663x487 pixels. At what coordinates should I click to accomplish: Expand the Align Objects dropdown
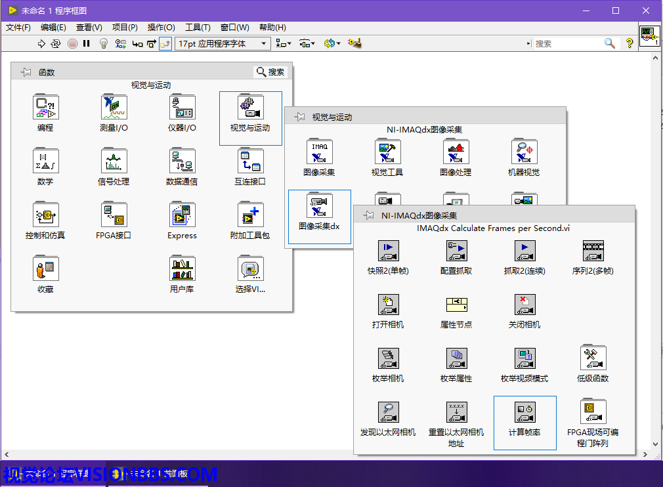coord(283,44)
